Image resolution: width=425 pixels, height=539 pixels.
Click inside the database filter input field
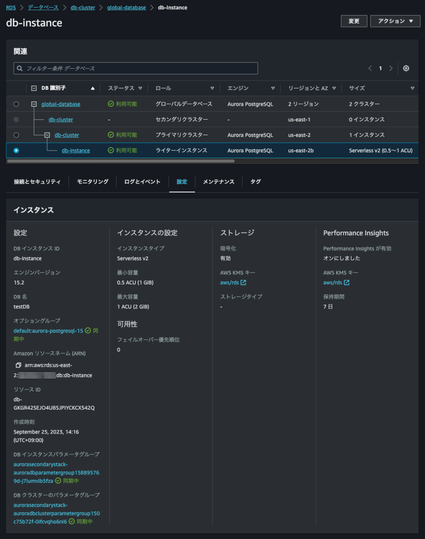click(133, 68)
